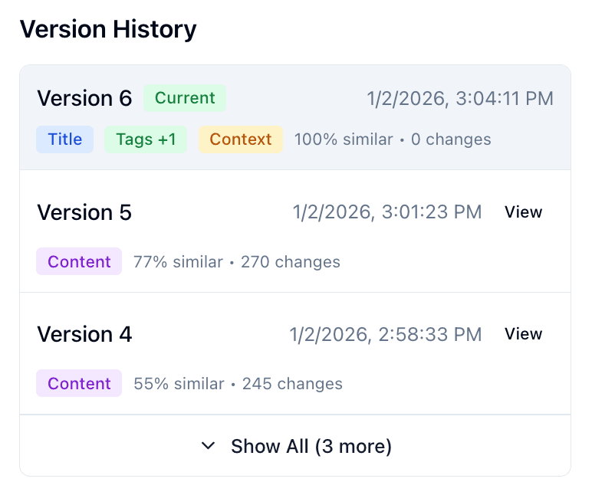Click the 55% similar, 245 changes text
This screenshot has height=495, width=592.
click(238, 384)
